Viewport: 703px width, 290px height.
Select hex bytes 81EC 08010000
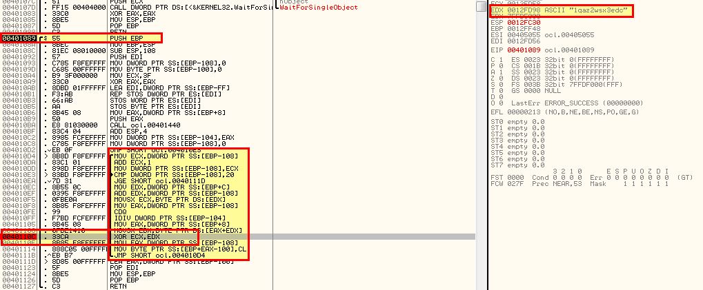(x=78, y=51)
